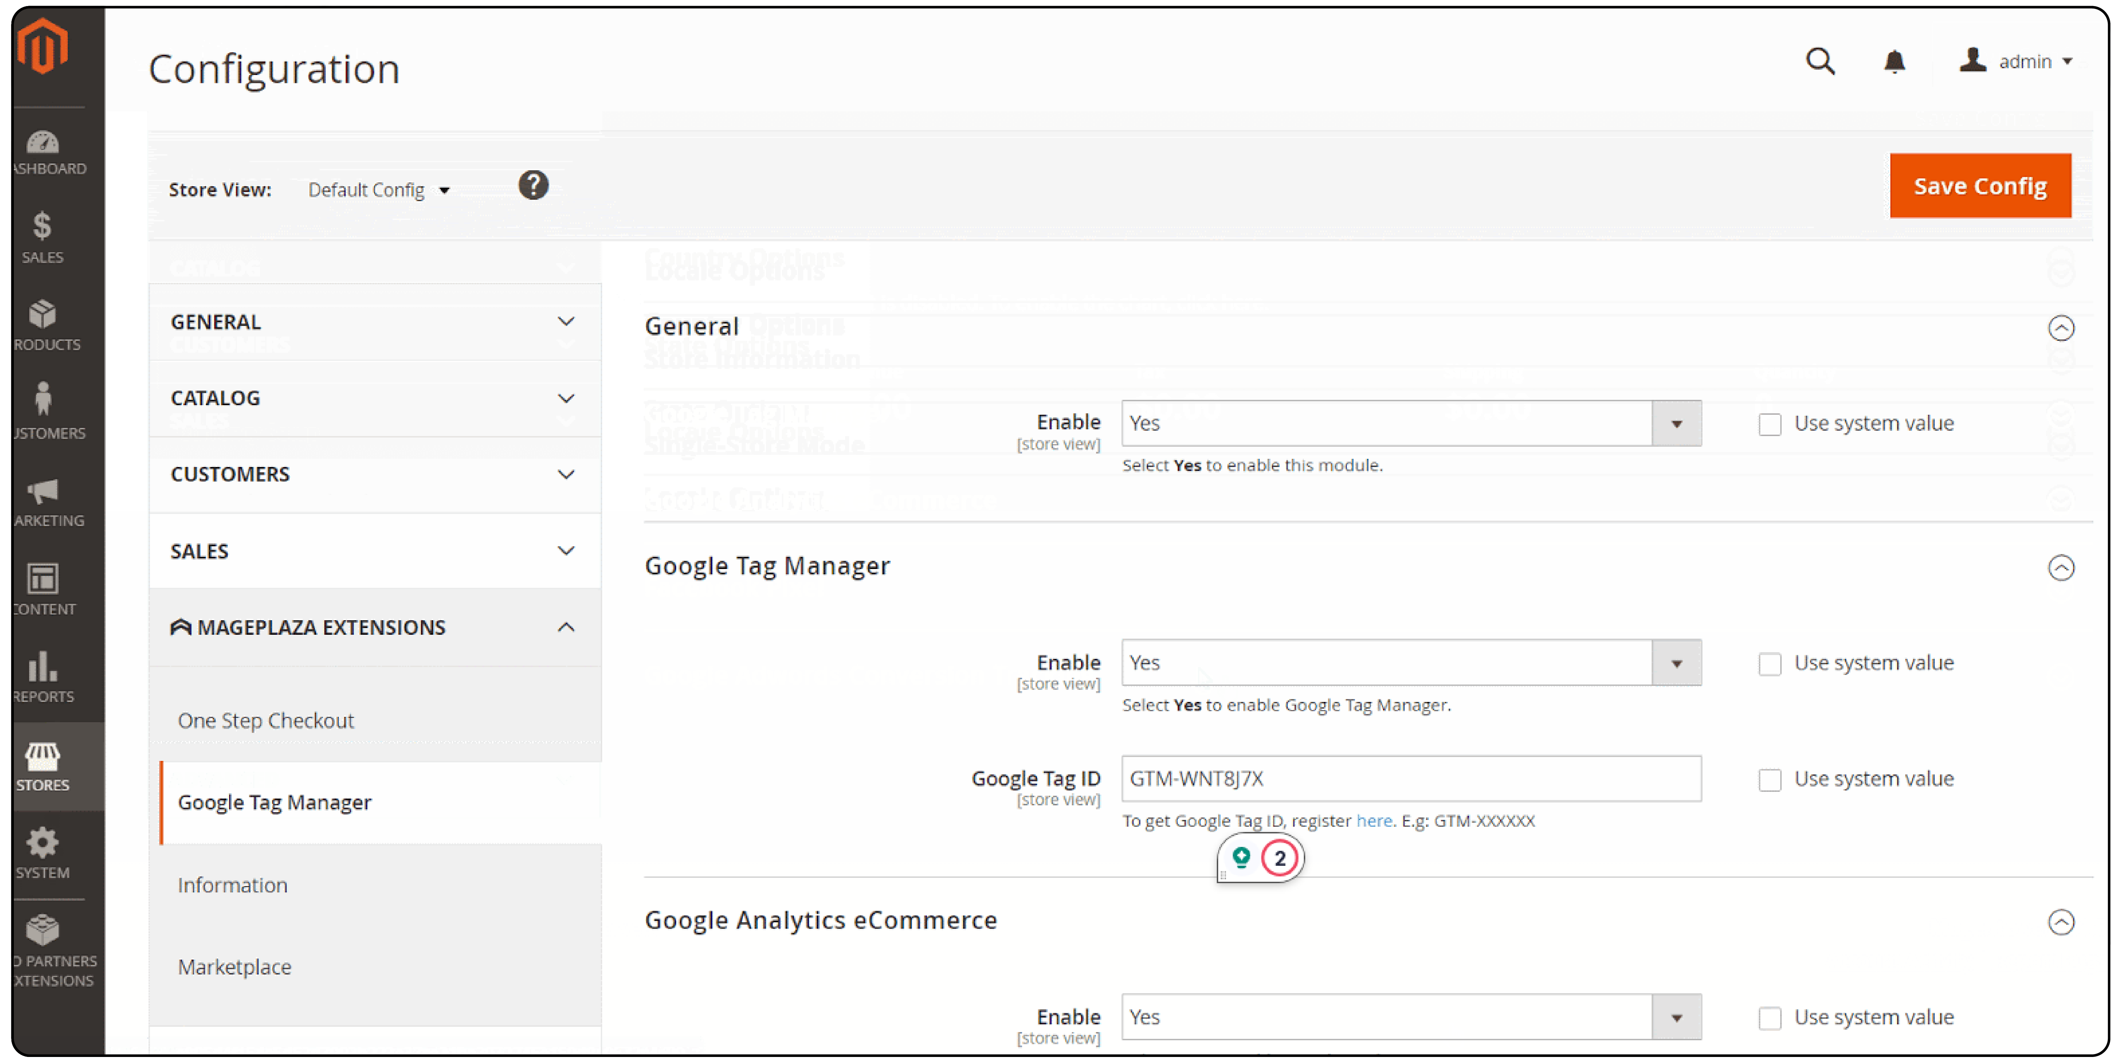Select One Step Checkout menu item
This screenshot has width=2122, height=1063.
265,721
